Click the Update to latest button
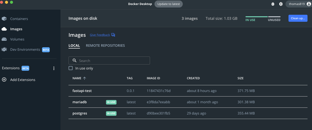This screenshot has width=312, height=130. (169, 4)
